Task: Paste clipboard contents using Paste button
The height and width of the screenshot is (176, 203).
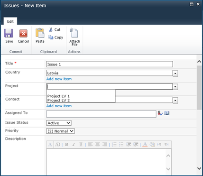Action: 40,36
